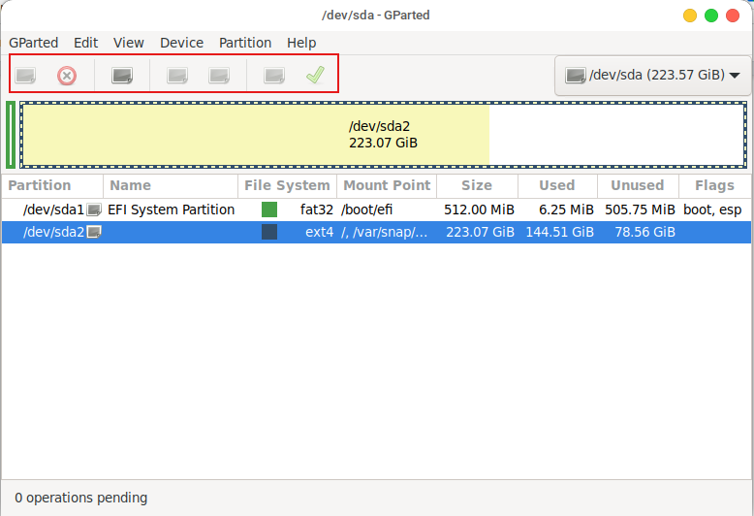The height and width of the screenshot is (516, 754).
Task: Click the Name column header
Action: [x=171, y=186]
